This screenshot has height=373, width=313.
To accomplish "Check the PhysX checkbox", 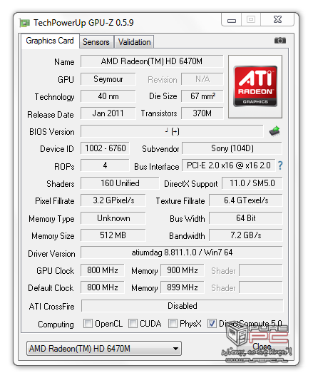I will tap(173, 324).
